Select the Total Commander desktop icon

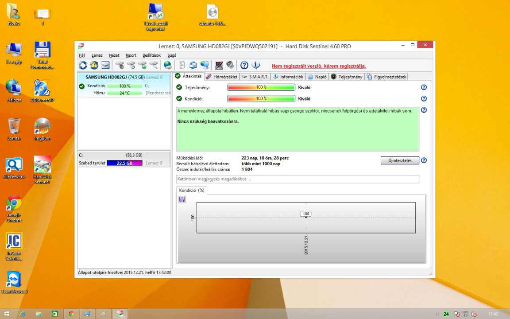(42, 55)
